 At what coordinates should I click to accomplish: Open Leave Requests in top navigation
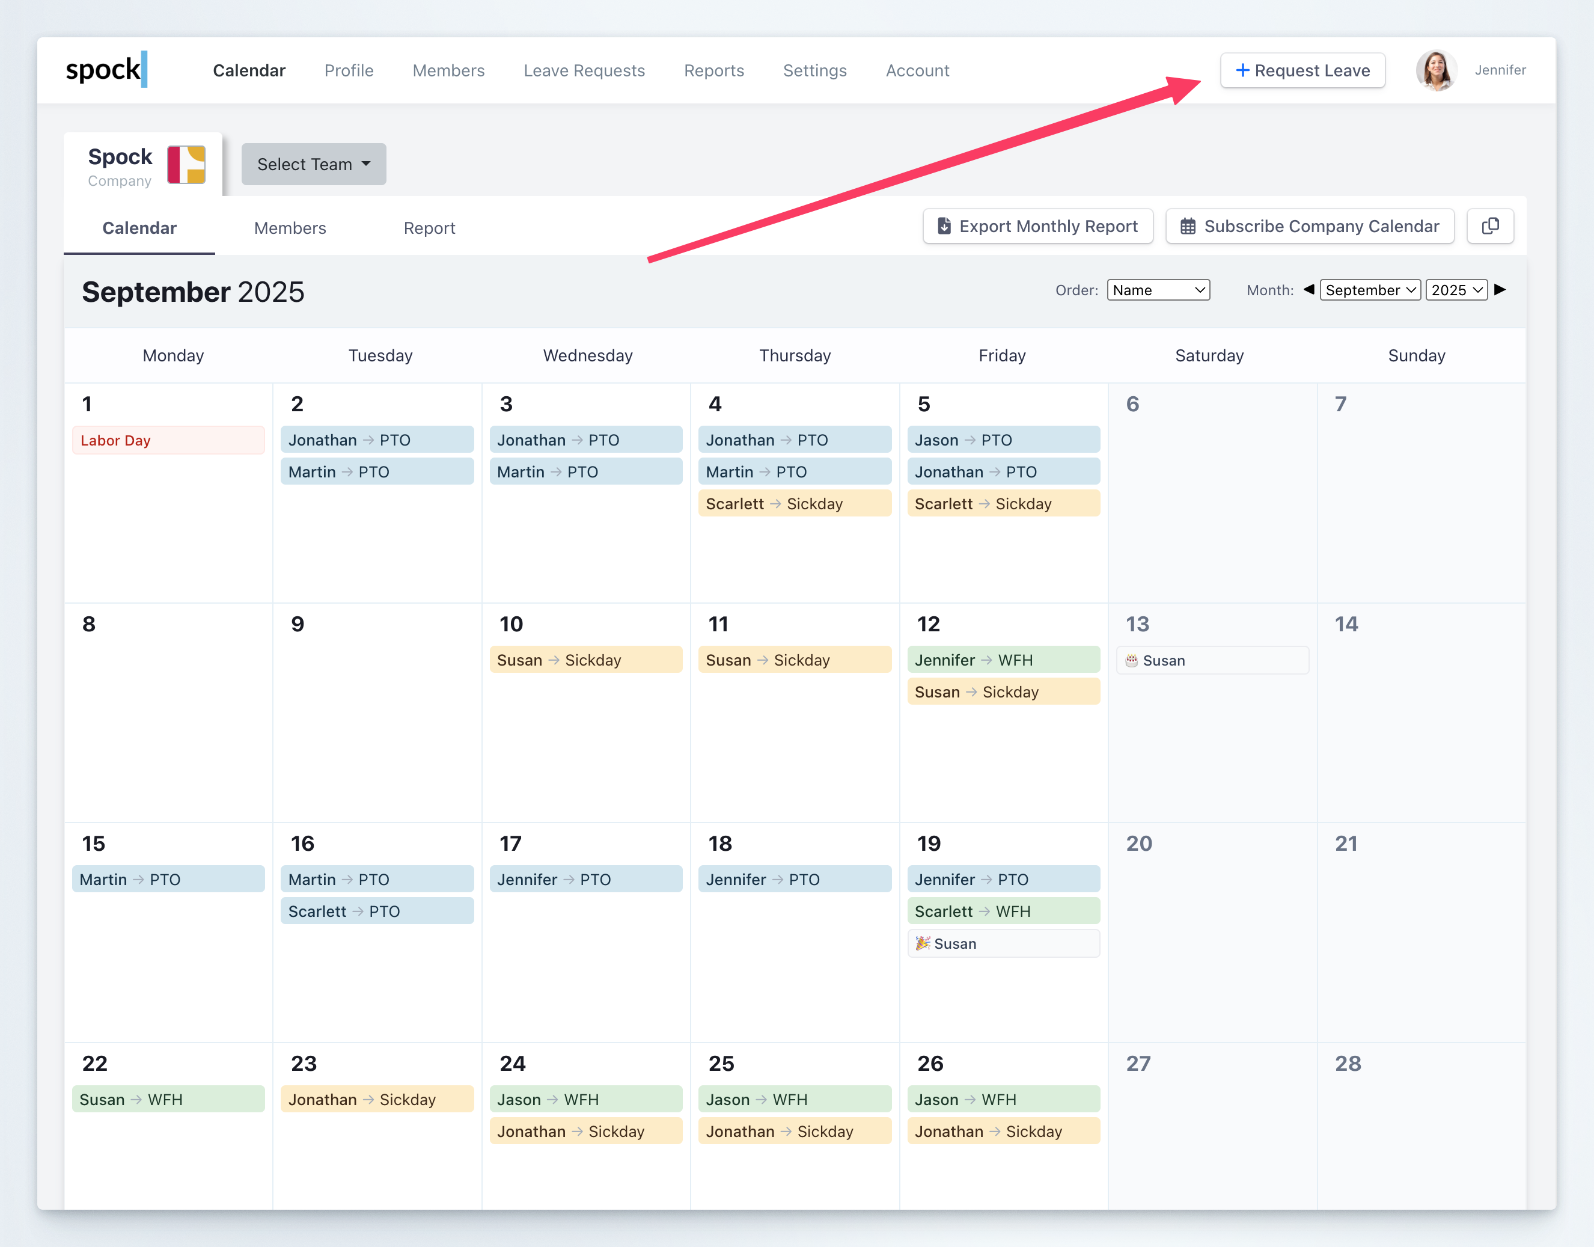tap(584, 71)
